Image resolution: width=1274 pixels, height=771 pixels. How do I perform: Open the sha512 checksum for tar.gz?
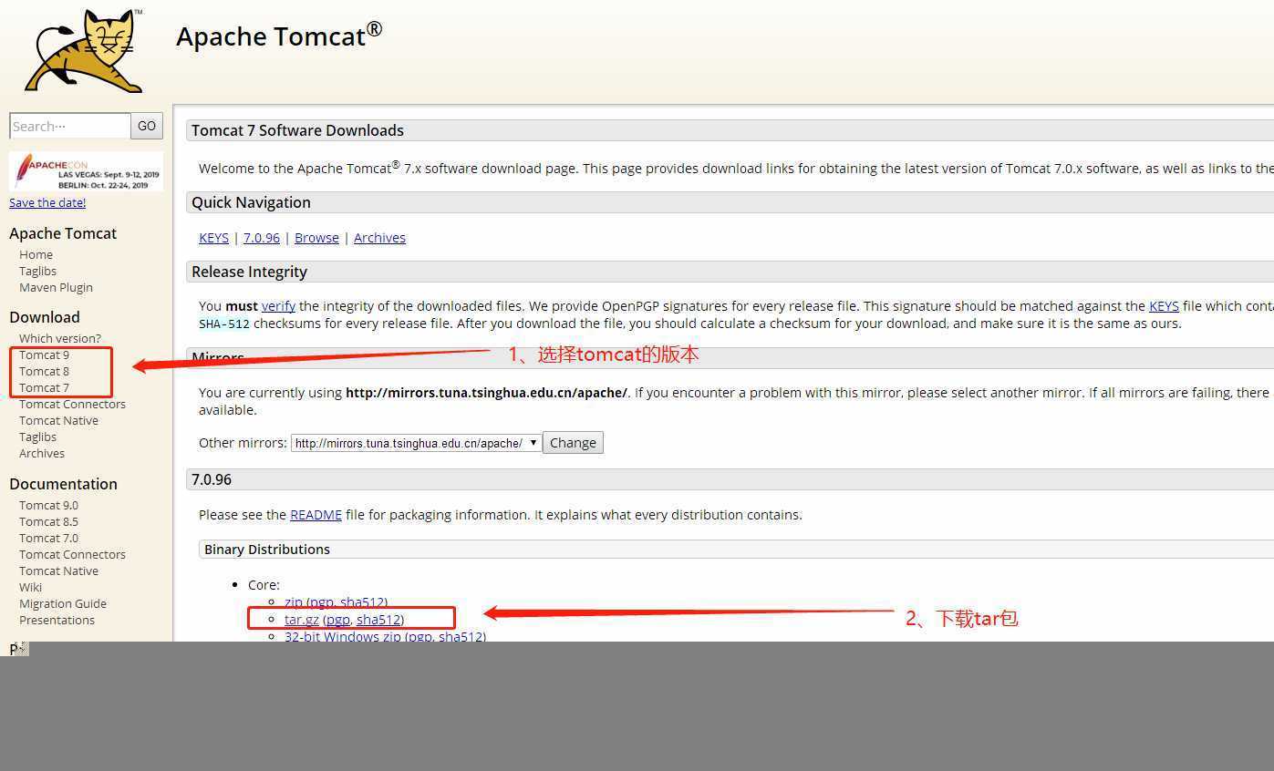(378, 620)
